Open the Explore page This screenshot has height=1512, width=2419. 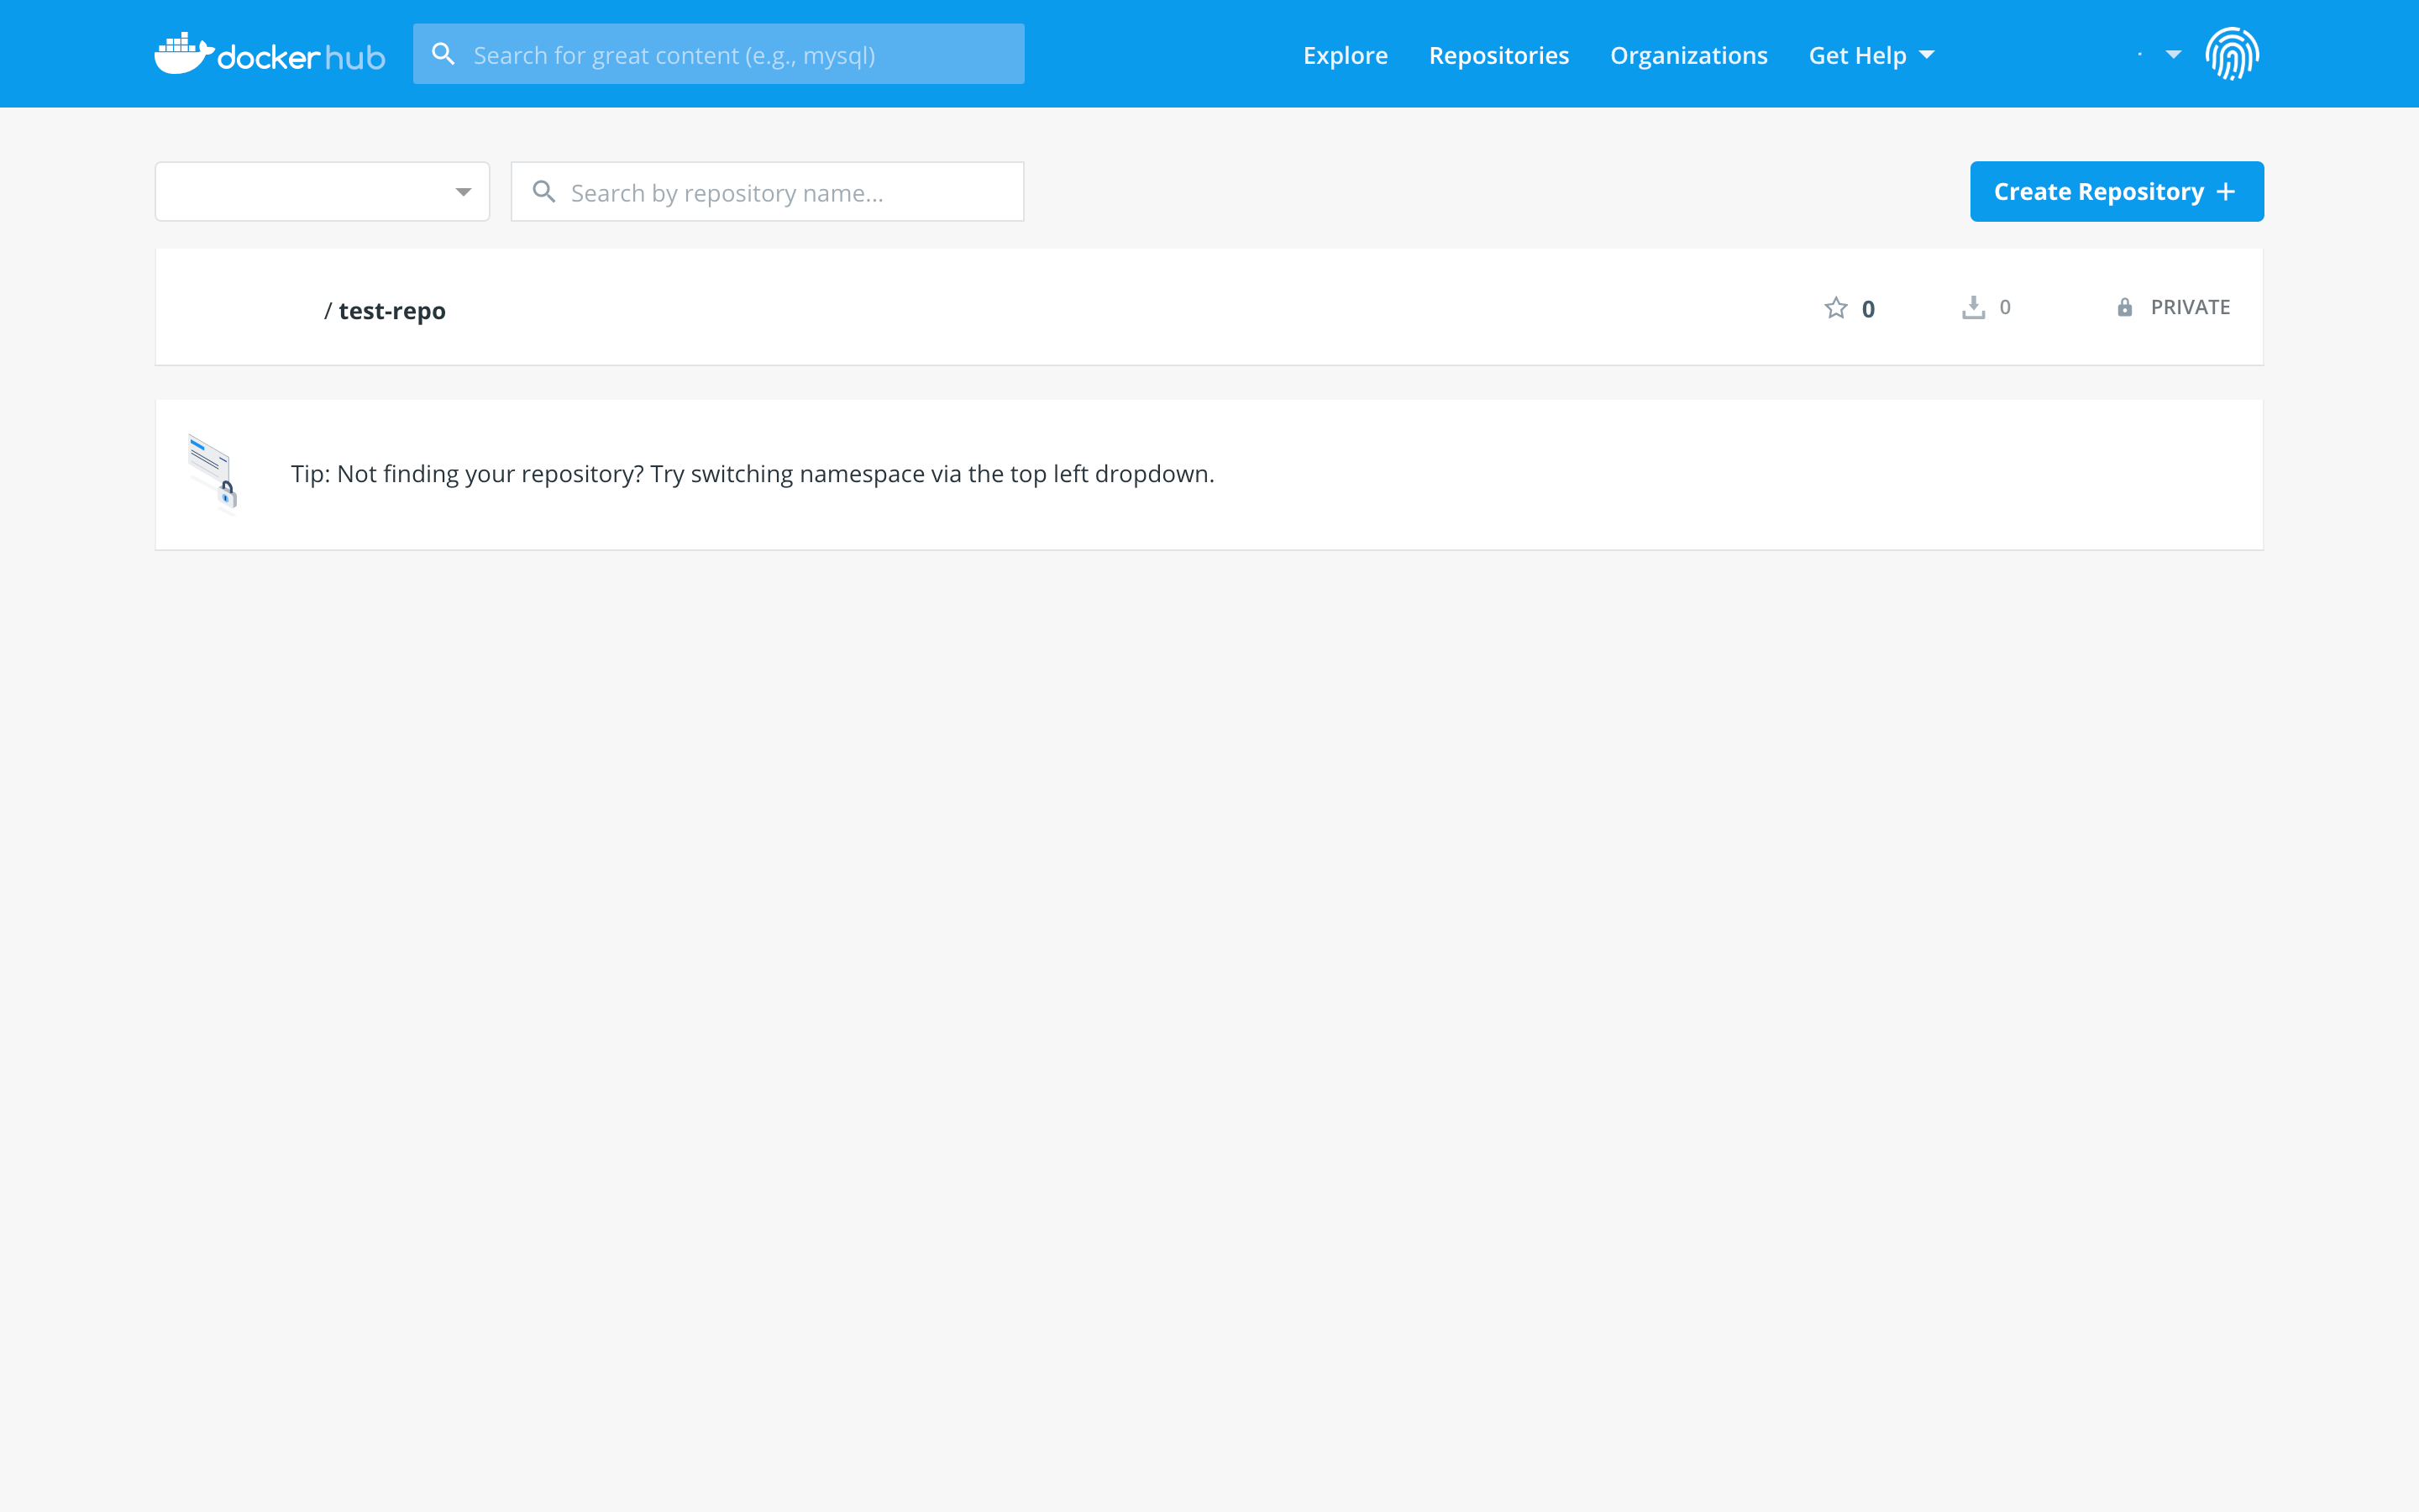(x=1346, y=55)
